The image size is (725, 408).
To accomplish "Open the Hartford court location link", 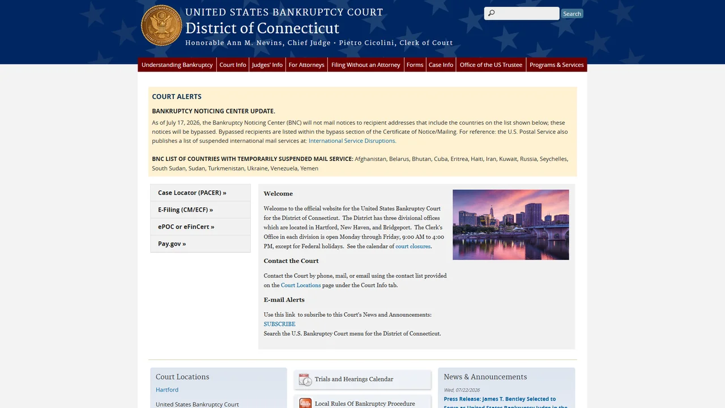I will (167, 390).
